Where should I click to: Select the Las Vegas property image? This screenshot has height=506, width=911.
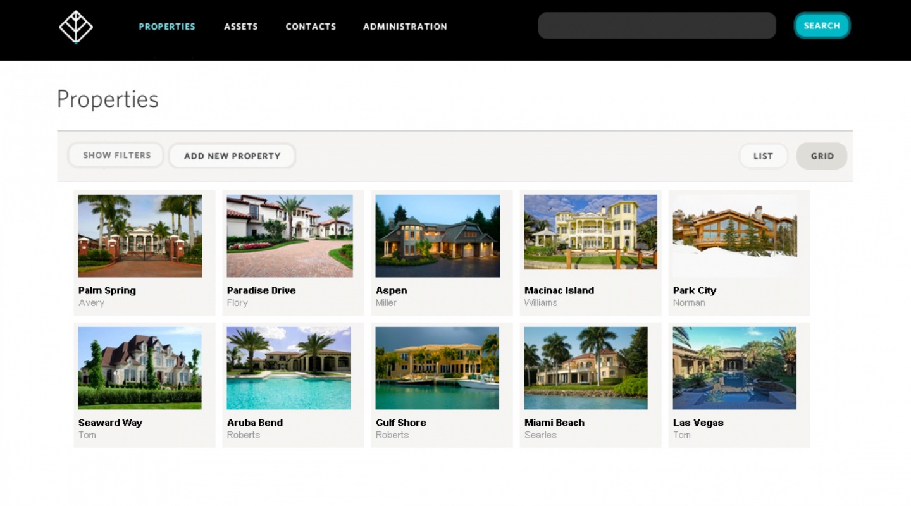point(734,368)
